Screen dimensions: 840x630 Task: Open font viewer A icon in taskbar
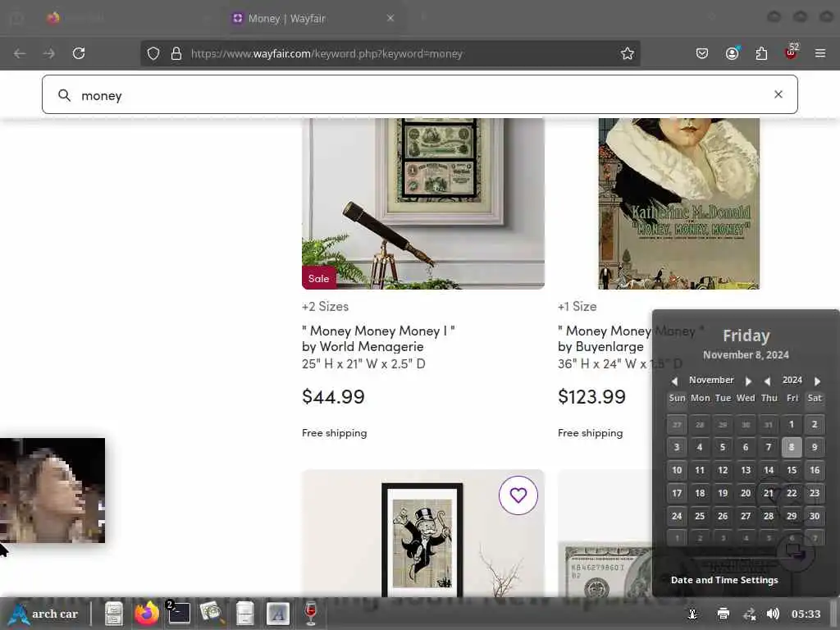click(277, 614)
